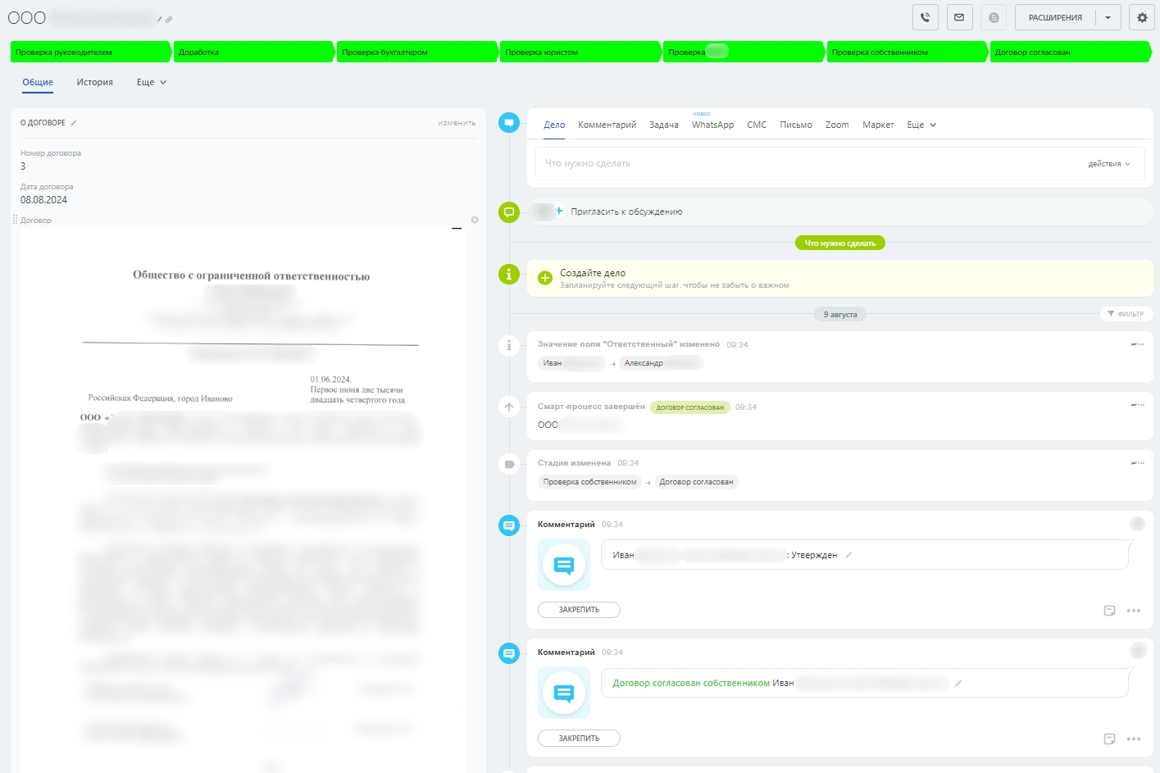Click the phone call icon button

tap(925, 17)
